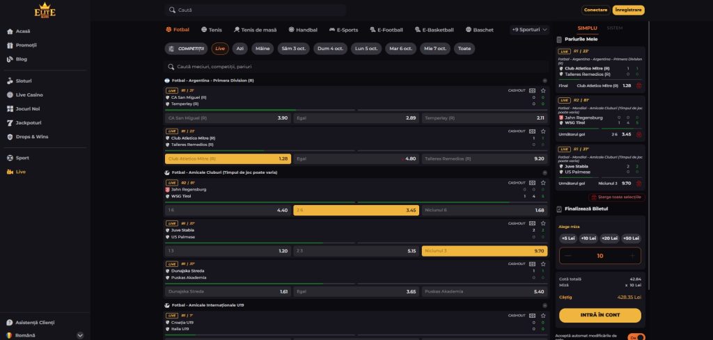Select the Tenis de masă tab
Screen dimensions: 713x340
[255, 30]
